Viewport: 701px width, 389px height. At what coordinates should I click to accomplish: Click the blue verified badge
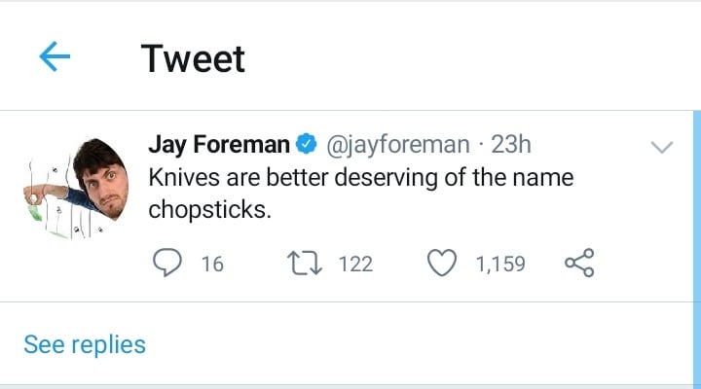pos(306,146)
